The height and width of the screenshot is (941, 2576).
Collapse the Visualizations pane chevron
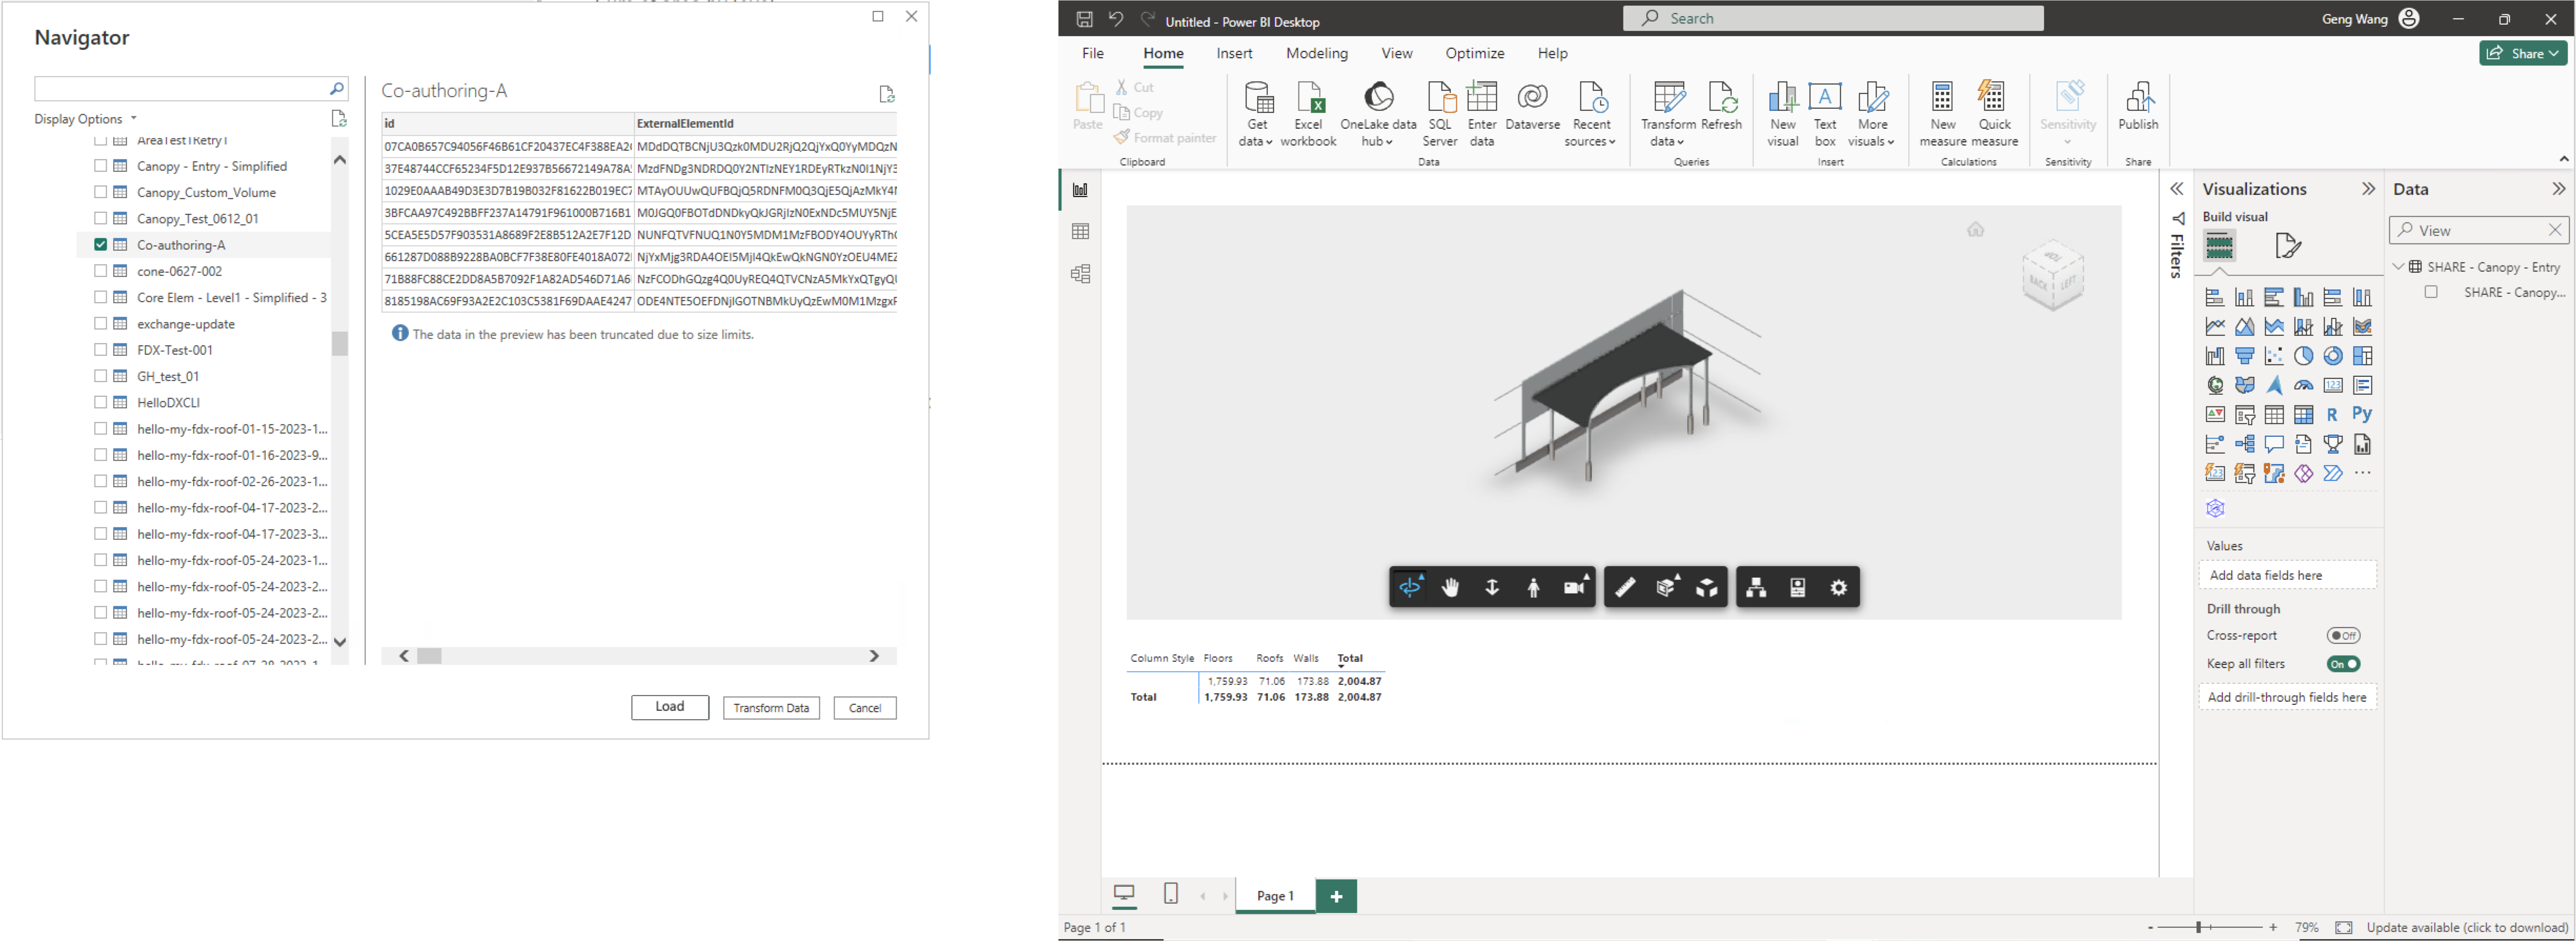pyautogui.click(x=2368, y=189)
